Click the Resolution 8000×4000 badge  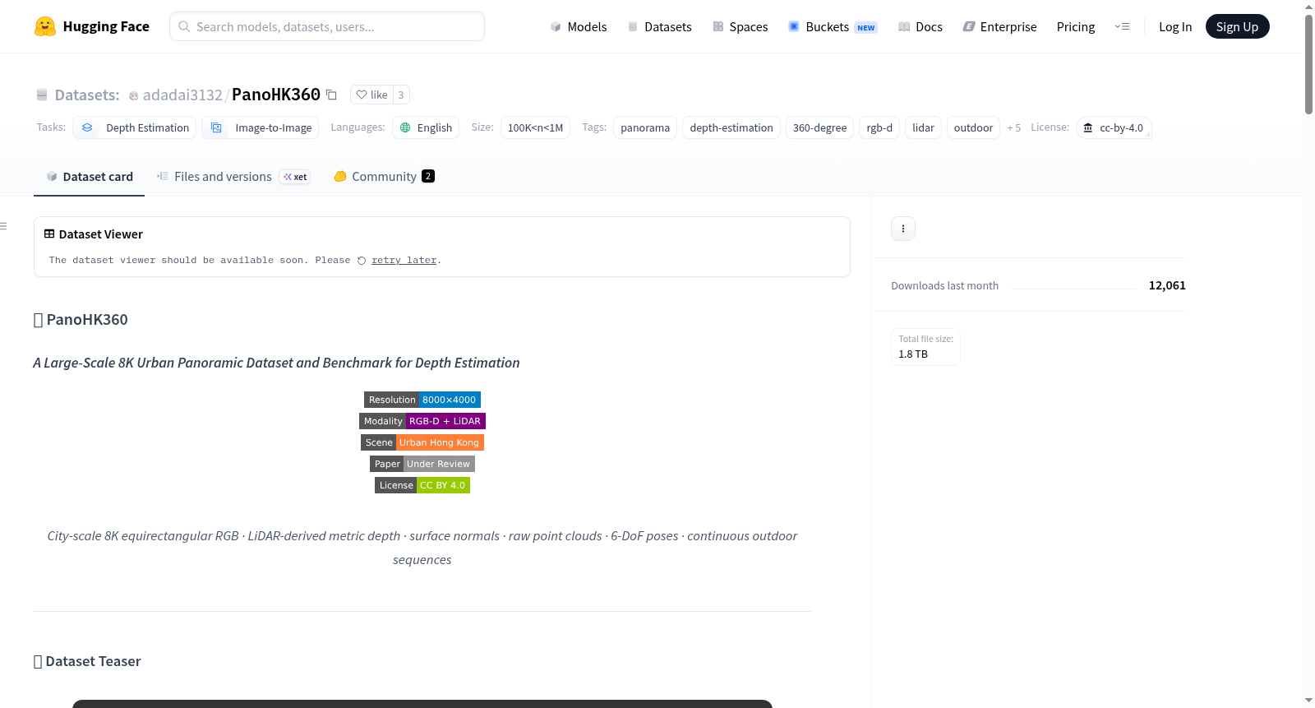pos(422,400)
